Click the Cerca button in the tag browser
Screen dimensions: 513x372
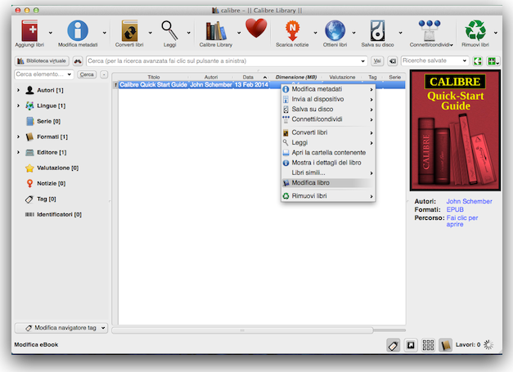pyautogui.click(x=87, y=74)
